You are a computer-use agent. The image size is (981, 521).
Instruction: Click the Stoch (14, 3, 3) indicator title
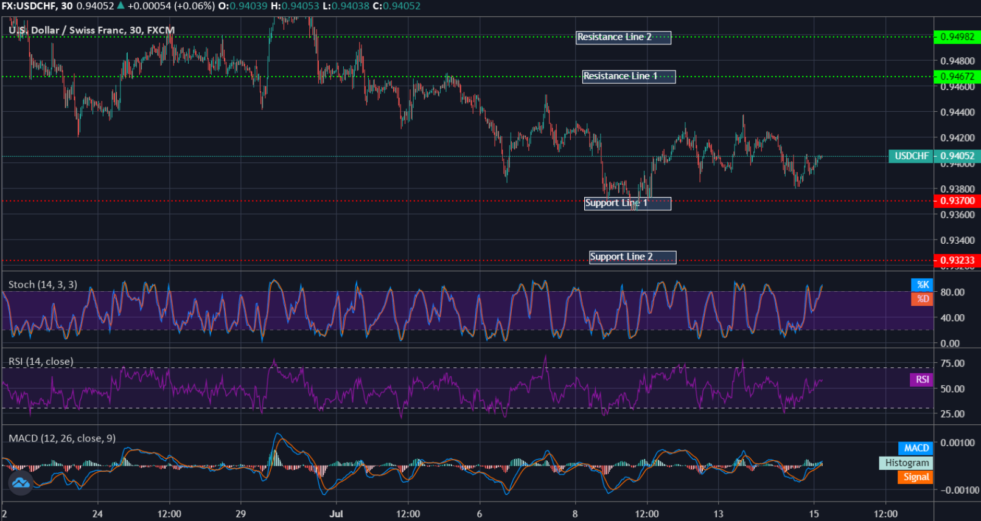tap(43, 285)
